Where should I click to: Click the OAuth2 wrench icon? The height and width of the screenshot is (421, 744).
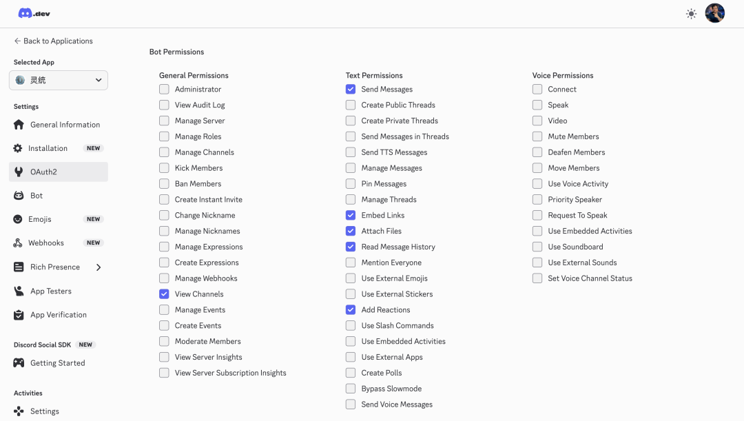[x=19, y=172]
